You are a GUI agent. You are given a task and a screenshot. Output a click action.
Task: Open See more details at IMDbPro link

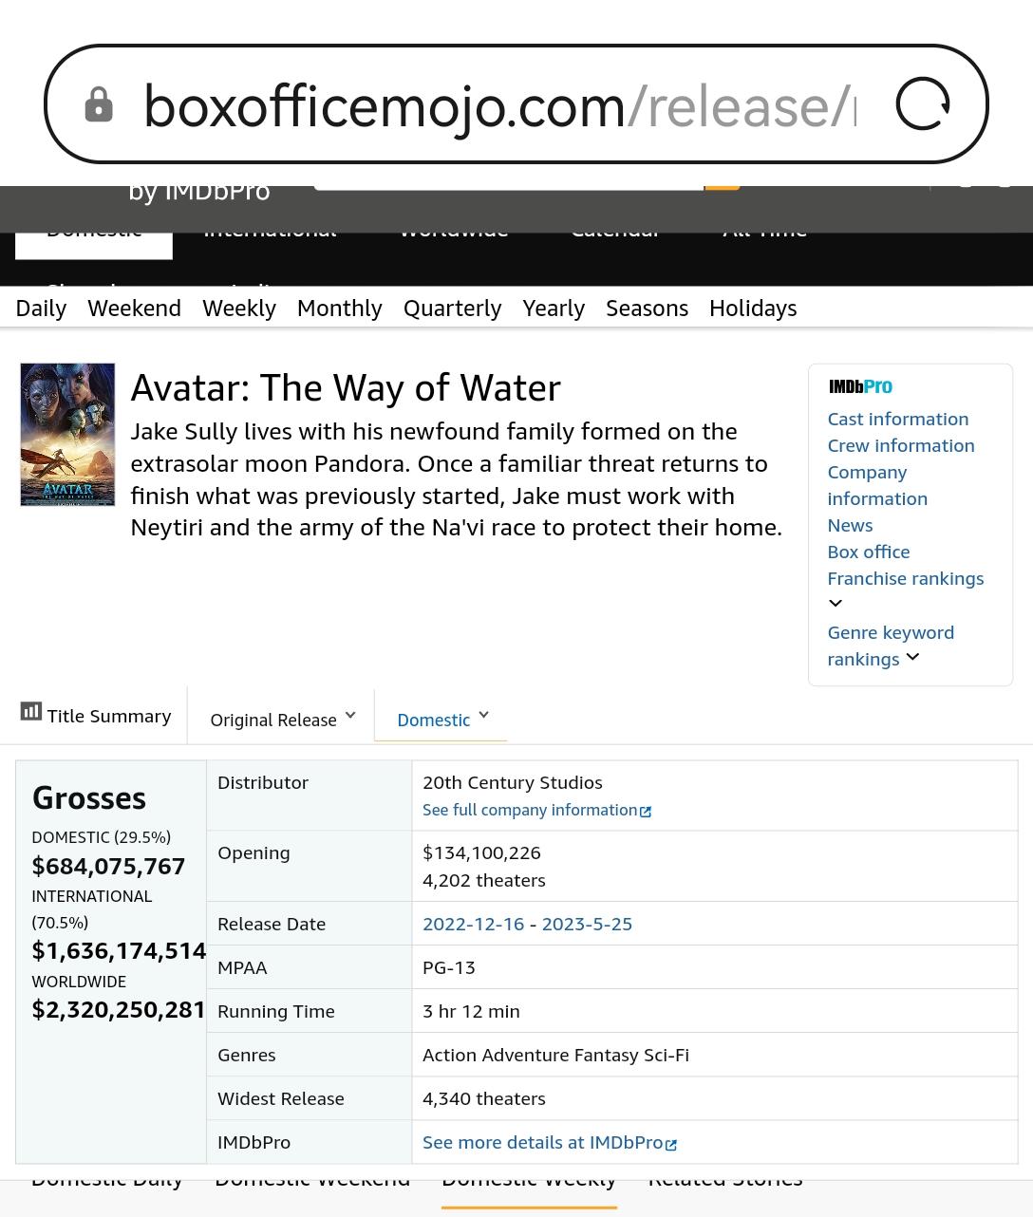pos(542,1142)
